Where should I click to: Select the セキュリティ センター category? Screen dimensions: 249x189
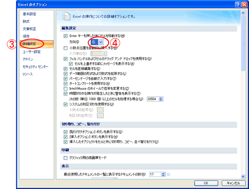36,67
